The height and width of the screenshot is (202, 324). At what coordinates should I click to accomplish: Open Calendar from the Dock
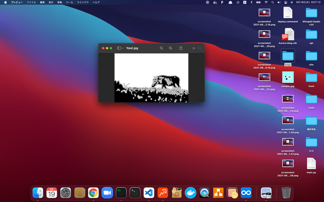pyautogui.click(x=52, y=193)
